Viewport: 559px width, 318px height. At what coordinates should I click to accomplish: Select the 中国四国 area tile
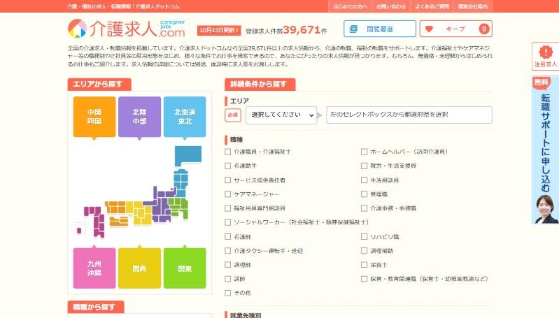[x=94, y=117]
